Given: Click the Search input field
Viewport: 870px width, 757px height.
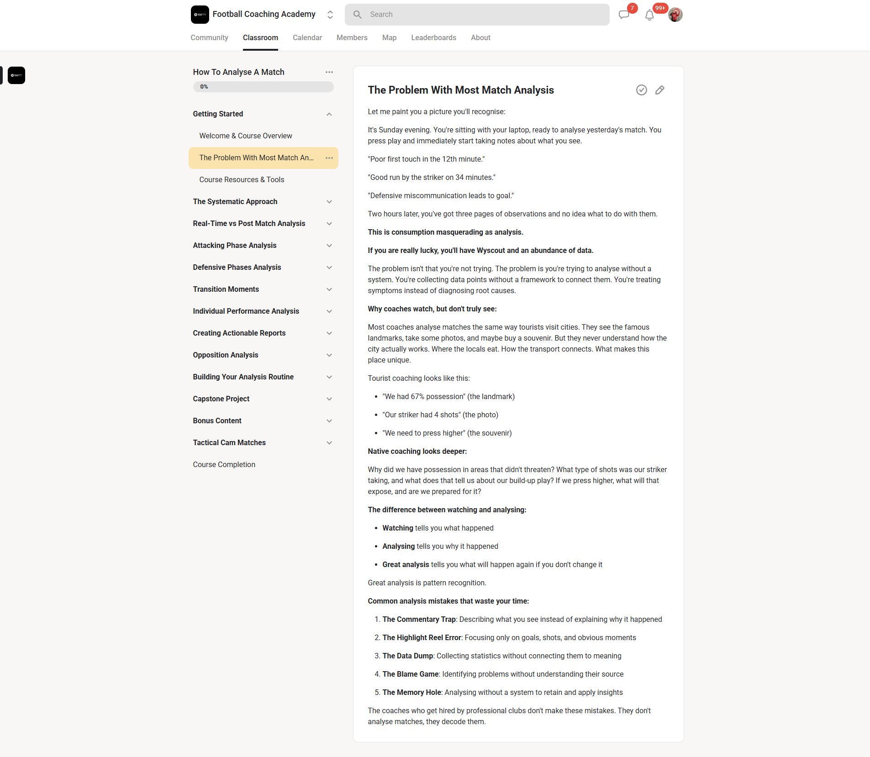Looking at the screenshot, I should [x=477, y=15].
